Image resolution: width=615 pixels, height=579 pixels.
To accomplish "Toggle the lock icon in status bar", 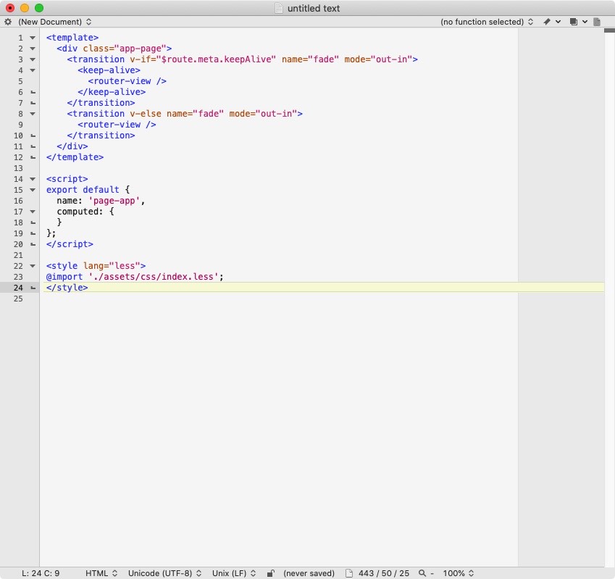I will tap(271, 573).
